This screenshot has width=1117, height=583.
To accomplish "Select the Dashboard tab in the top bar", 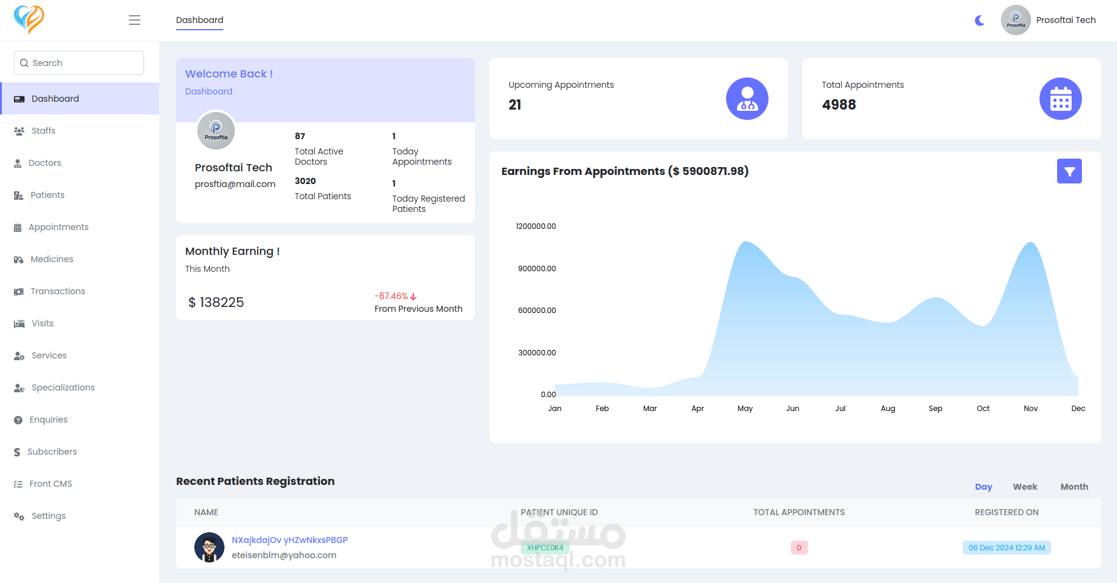I will point(200,20).
